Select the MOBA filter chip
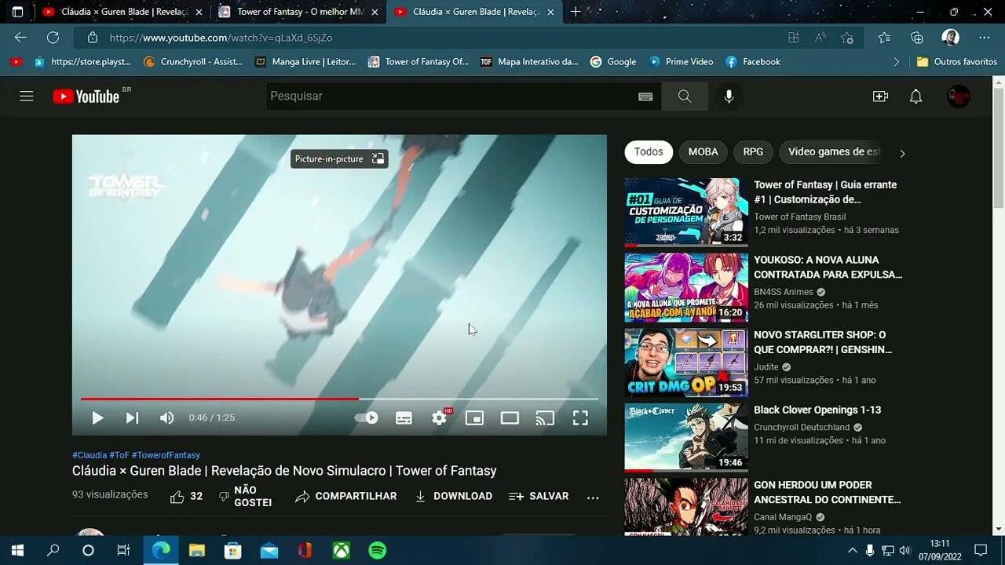 pyautogui.click(x=703, y=152)
